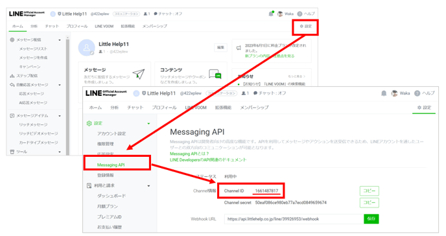This screenshot has width=446, height=236.
Task: Click the ステップ配信 chart icon
Action: [x=12, y=76]
